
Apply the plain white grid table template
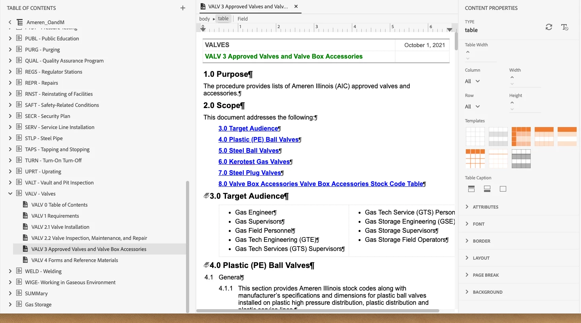point(475,137)
